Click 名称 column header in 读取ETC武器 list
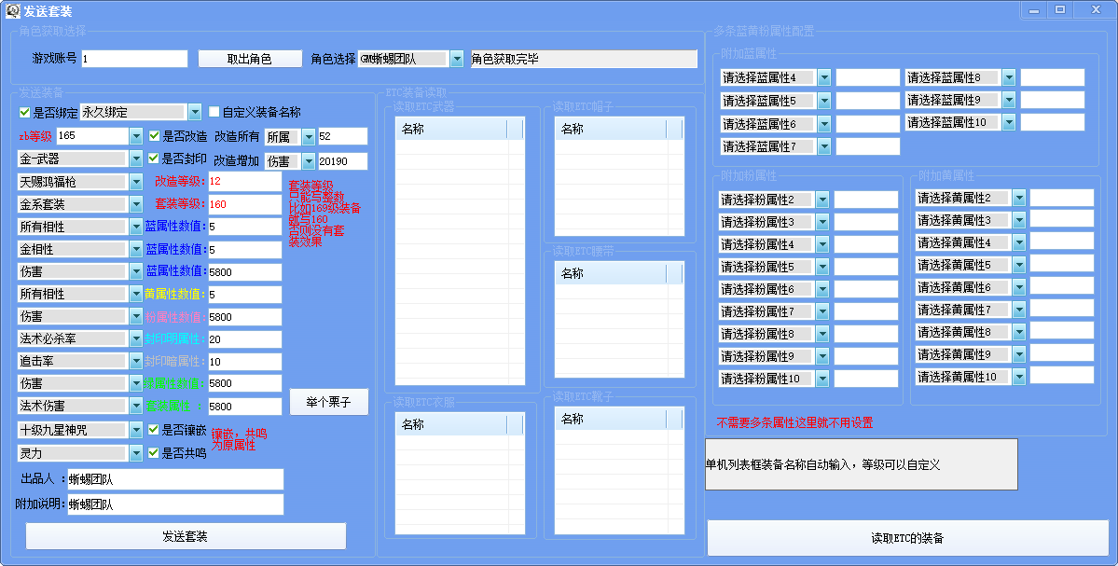This screenshot has width=1118, height=566. coord(451,130)
